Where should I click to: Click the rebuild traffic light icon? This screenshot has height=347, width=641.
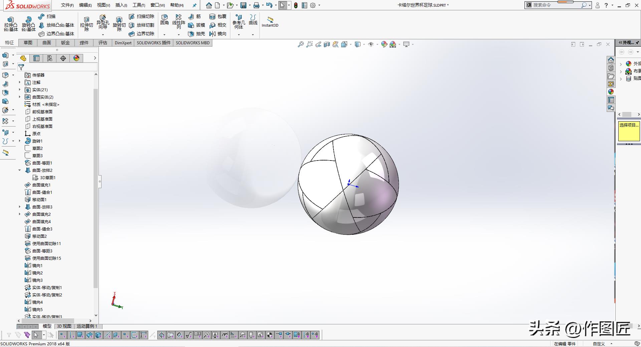(295, 5)
